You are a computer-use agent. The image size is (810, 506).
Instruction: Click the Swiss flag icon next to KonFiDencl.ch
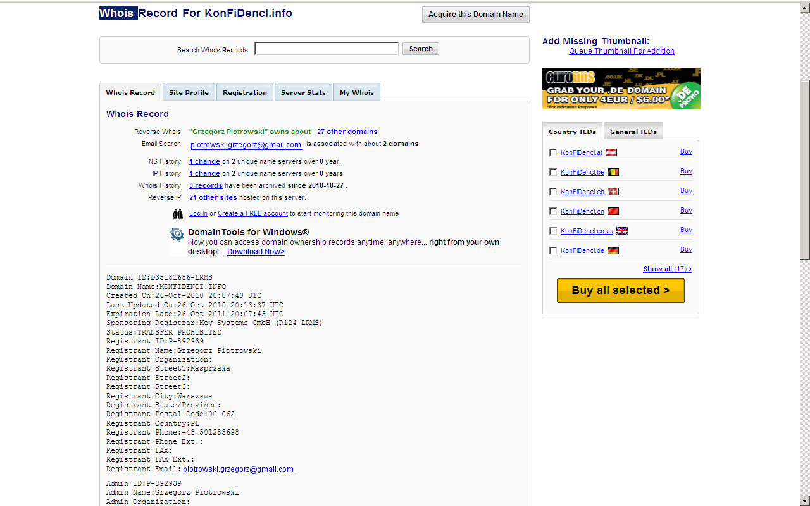[613, 192]
